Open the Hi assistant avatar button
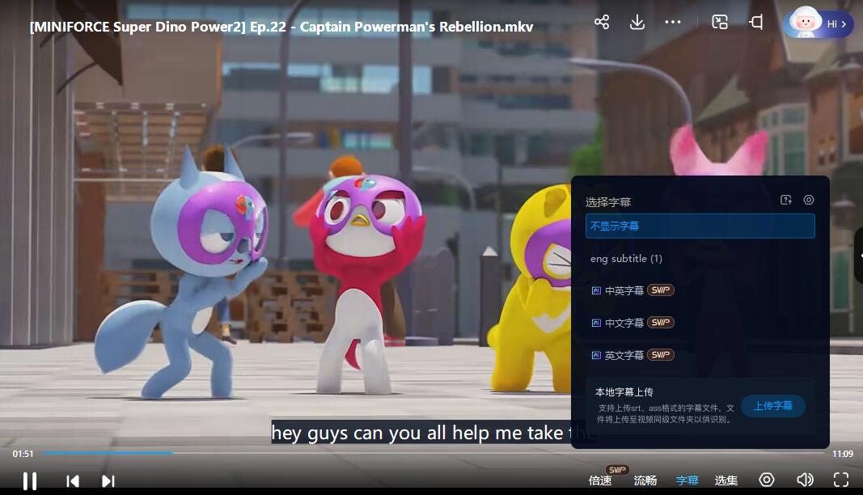Image resolution: width=863 pixels, height=495 pixels. click(x=819, y=23)
